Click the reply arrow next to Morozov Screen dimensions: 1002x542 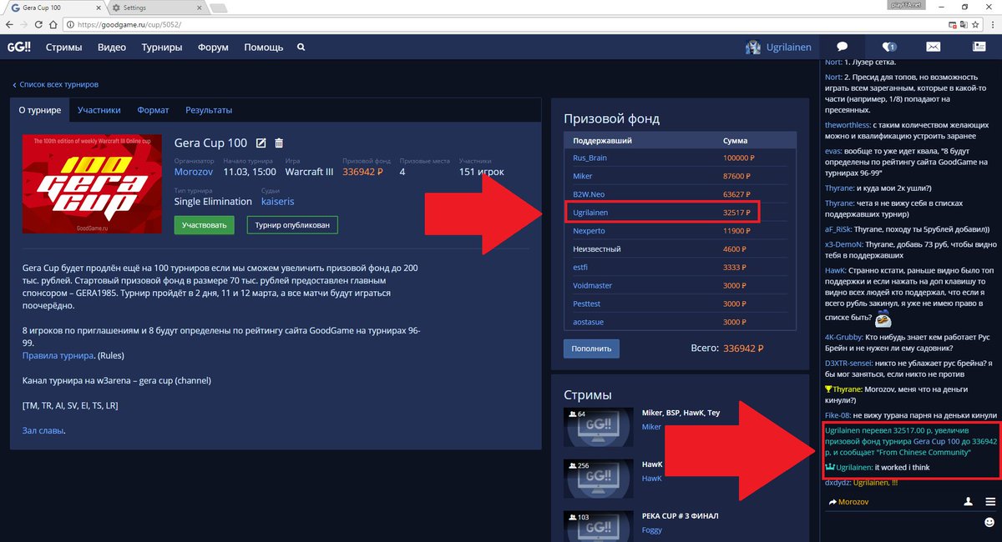coord(832,502)
